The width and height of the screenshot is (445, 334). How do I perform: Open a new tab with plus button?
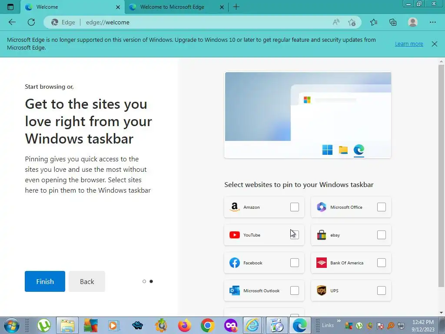click(236, 7)
